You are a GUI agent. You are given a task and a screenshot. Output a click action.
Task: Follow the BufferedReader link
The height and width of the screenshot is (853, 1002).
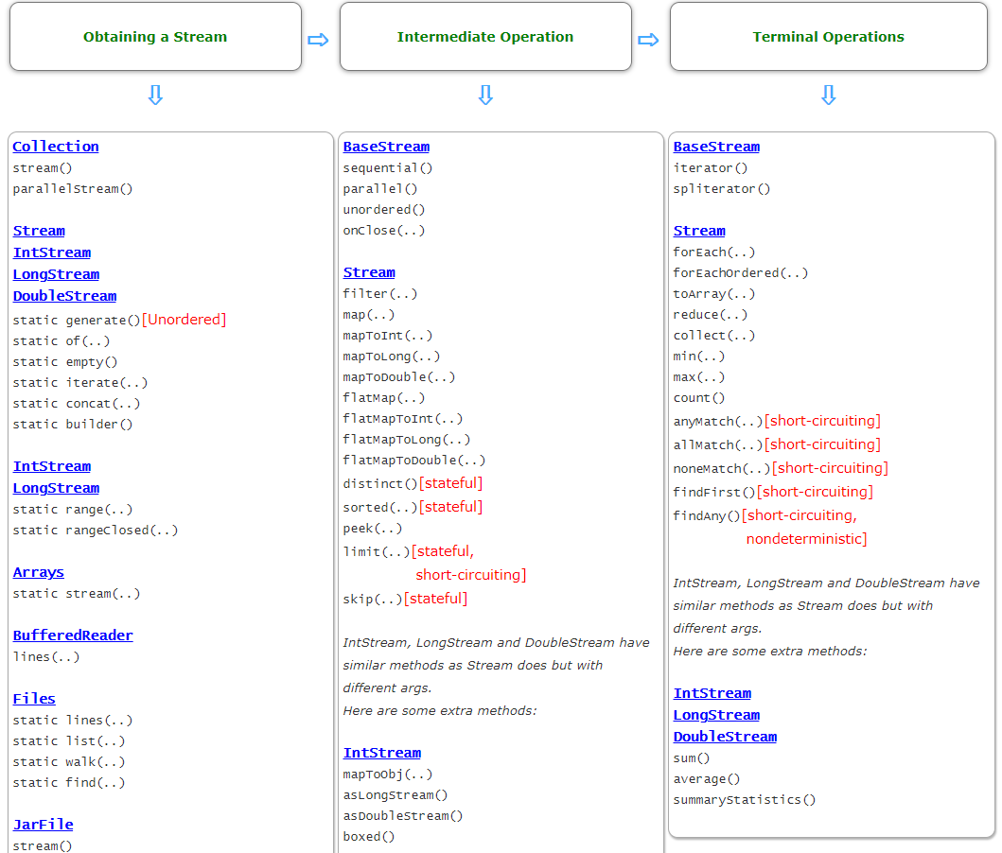click(73, 635)
